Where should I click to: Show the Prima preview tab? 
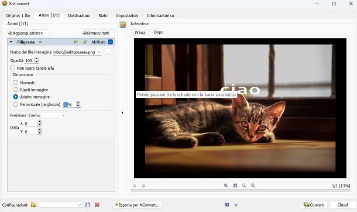(140, 33)
